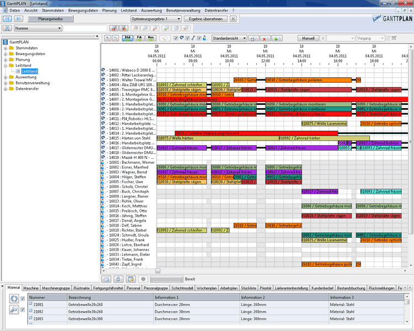Expand the Bewegungsdaten tree node
Screen dimensions: 414x331
click(6, 54)
